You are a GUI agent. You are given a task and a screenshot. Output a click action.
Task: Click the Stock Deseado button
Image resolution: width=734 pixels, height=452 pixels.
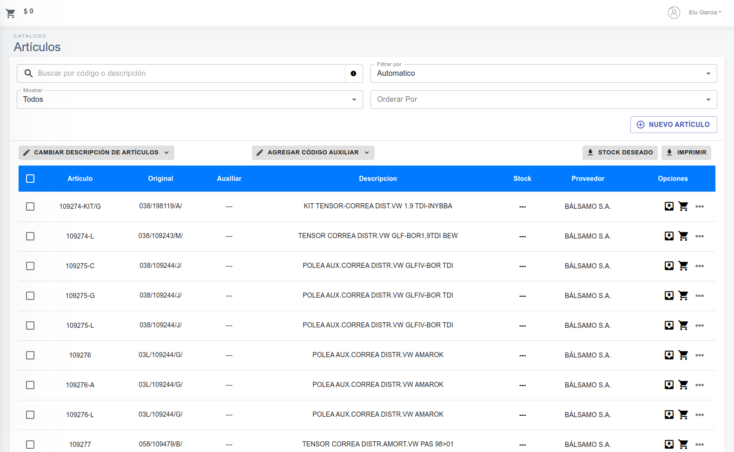[620, 153]
